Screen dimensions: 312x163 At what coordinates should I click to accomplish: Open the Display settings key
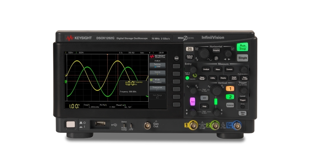coord(223,78)
